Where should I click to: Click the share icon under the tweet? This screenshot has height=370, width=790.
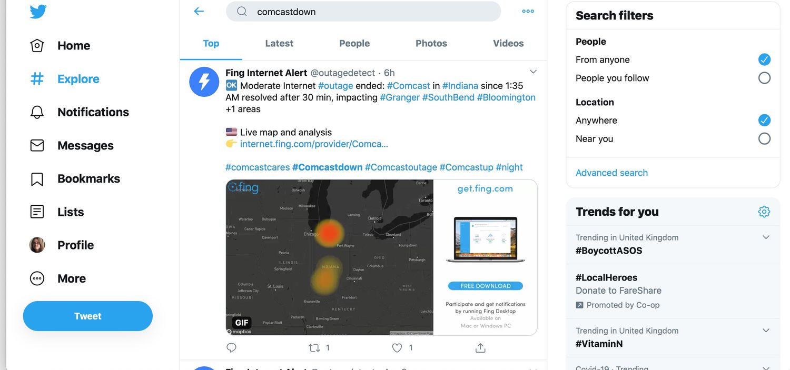tap(480, 348)
